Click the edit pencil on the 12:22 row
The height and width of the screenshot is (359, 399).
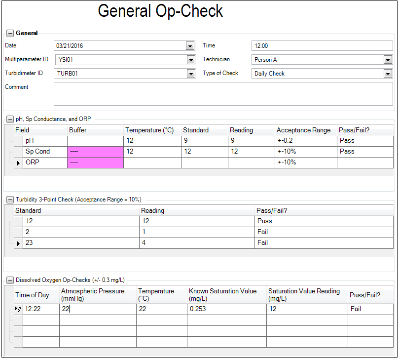click(x=18, y=308)
